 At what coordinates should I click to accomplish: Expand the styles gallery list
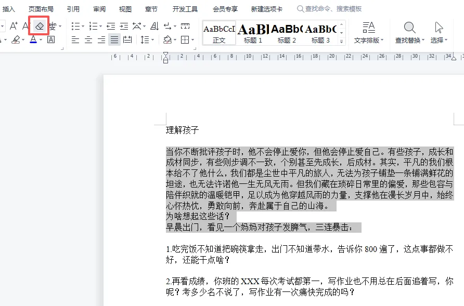pyautogui.click(x=341, y=42)
